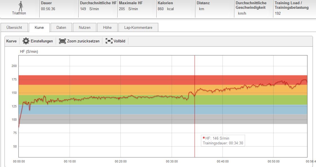Screen dimensions: 316x167
Task: Click the Einstellungen button label
Action: [x=42, y=41]
